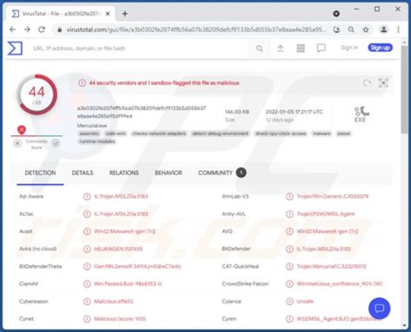Switch to the BEHAVIOR tab
This screenshot has width=411, height=332.
point(168,173)
